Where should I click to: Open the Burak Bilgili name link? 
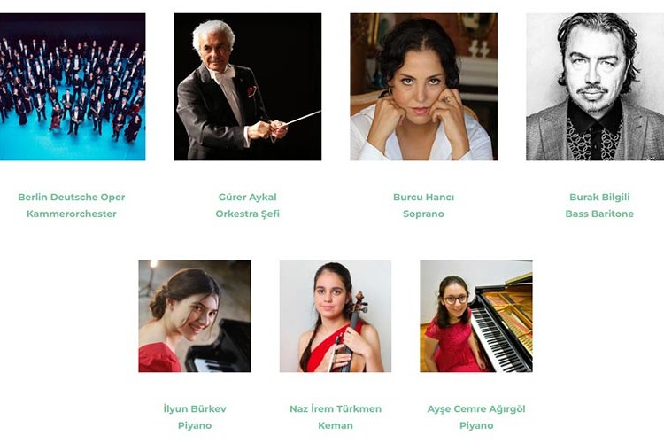599,197
